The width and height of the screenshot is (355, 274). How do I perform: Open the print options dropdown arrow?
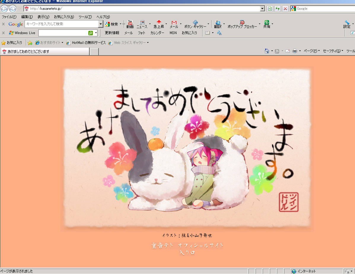[300, 51]
